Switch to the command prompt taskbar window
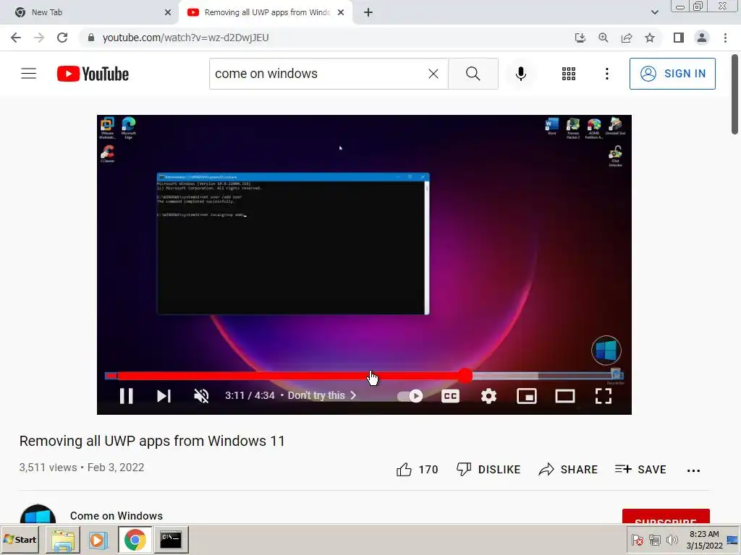The height and width of the screenshot is (555, 741). (x=171, y=539)
